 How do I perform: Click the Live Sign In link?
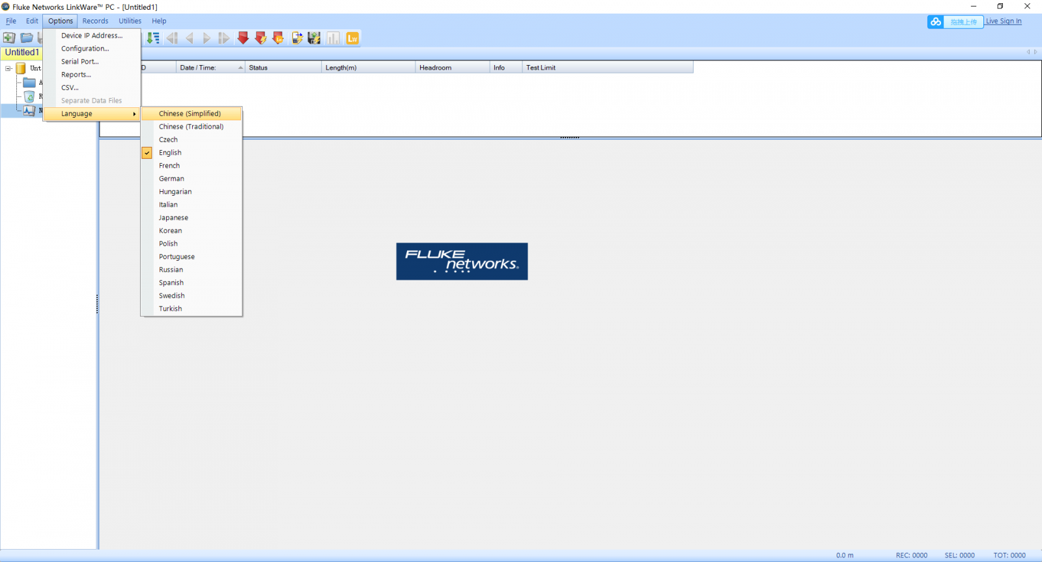point(1003,21)
